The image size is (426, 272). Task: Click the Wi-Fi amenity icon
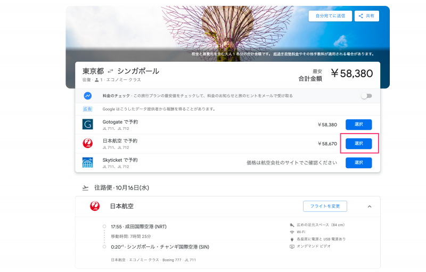pyautogui.click(x=292, y=232)
